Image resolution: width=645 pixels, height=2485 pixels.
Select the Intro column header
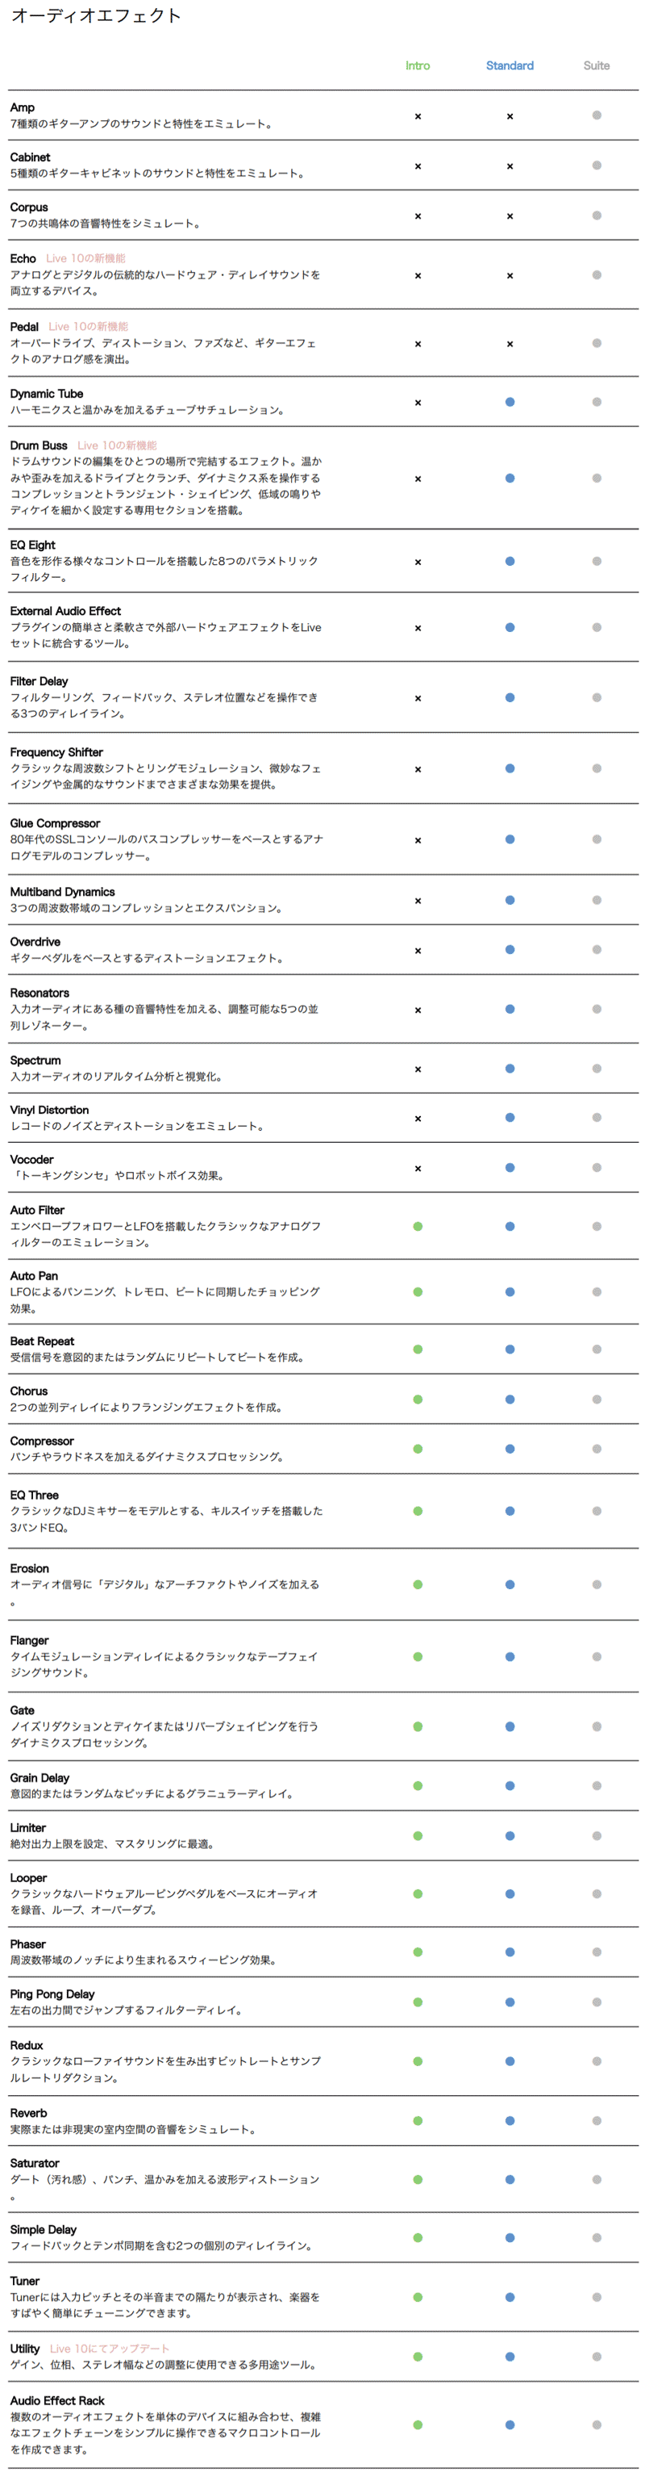point(418,65)
